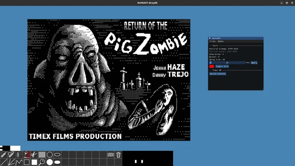Click the Zoom readout text in panel
This screenshot has height=166, width=295.
pyautogui.click(x=216, y=54)
